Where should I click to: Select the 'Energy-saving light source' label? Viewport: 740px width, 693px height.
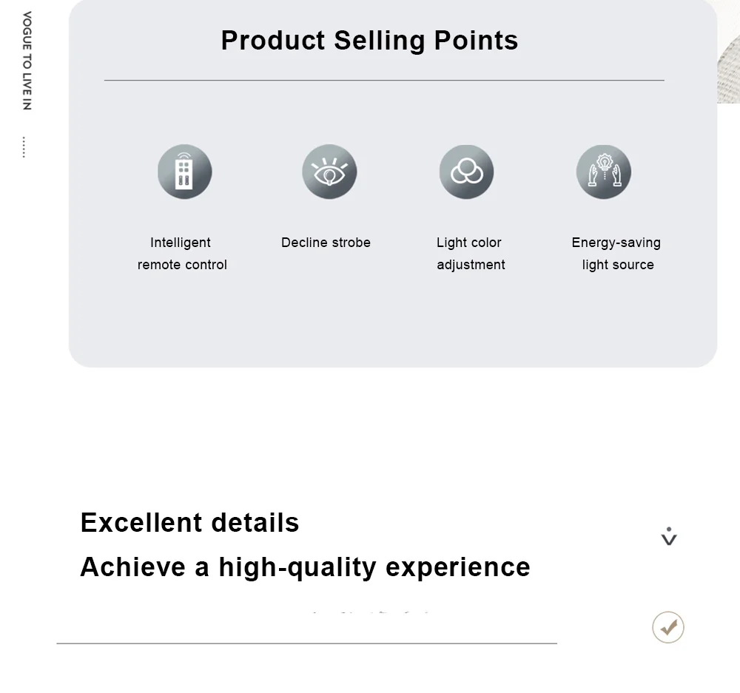coord(616,254)
